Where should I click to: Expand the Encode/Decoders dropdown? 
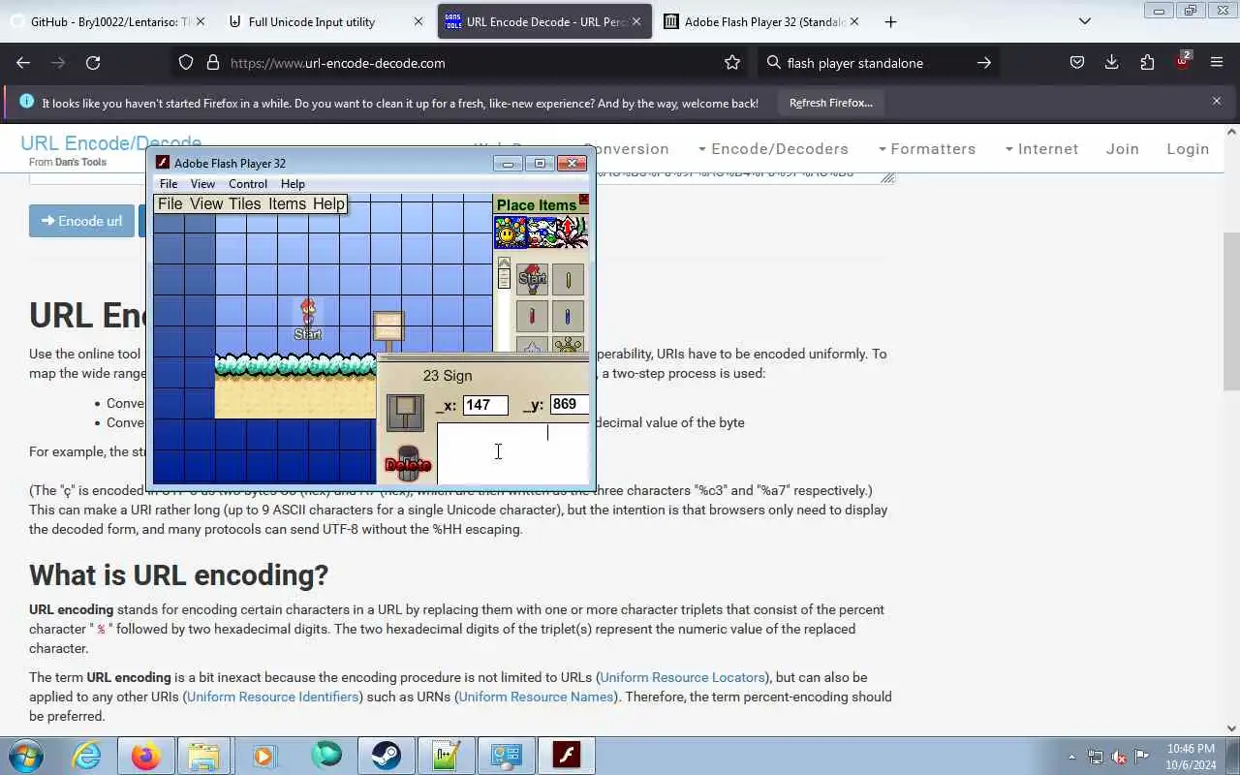(773, 149)
